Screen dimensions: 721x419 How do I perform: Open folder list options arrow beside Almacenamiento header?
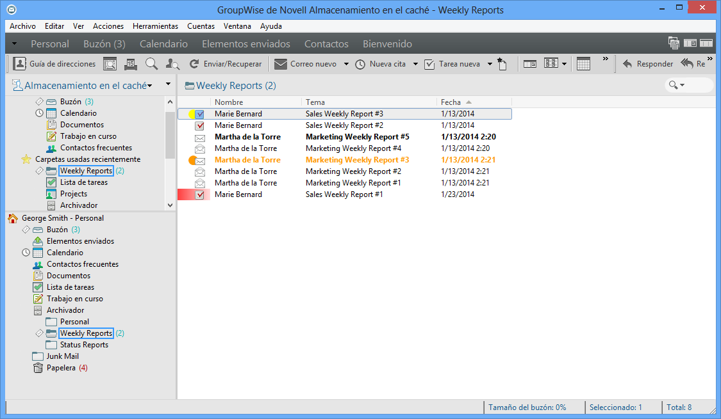169,84
